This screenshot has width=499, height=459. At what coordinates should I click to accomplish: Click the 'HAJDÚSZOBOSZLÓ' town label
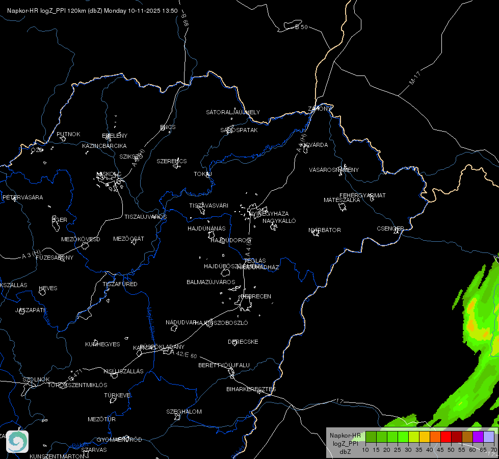[222, 323]
